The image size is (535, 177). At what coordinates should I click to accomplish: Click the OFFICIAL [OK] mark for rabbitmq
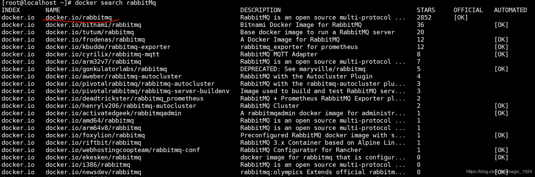461,18
